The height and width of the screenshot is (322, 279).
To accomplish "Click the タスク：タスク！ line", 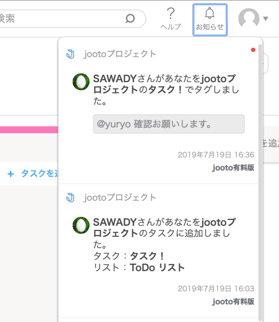I will (129, 256).
